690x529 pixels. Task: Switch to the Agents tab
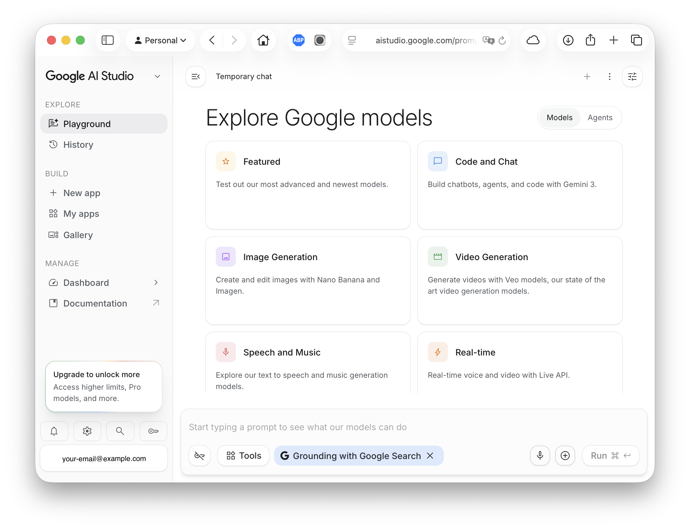point(600,117)
